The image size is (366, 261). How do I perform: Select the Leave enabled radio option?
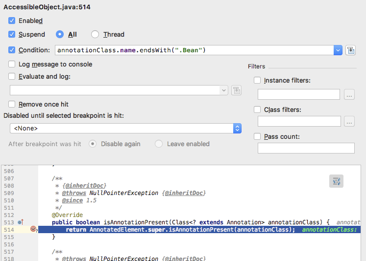point(159,144)
